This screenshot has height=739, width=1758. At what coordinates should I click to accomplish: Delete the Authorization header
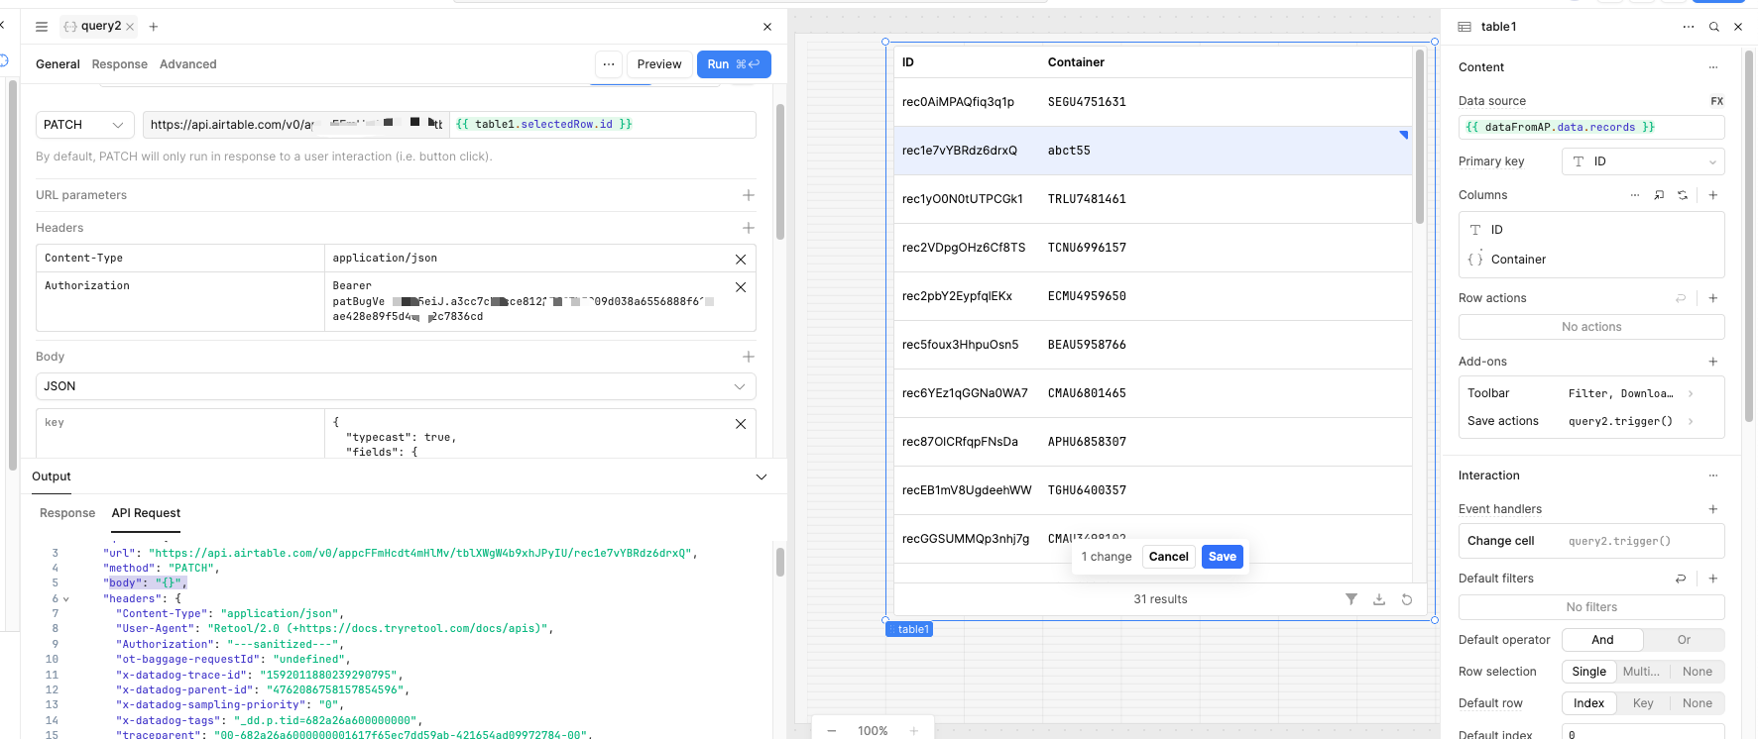coord(741,287)
